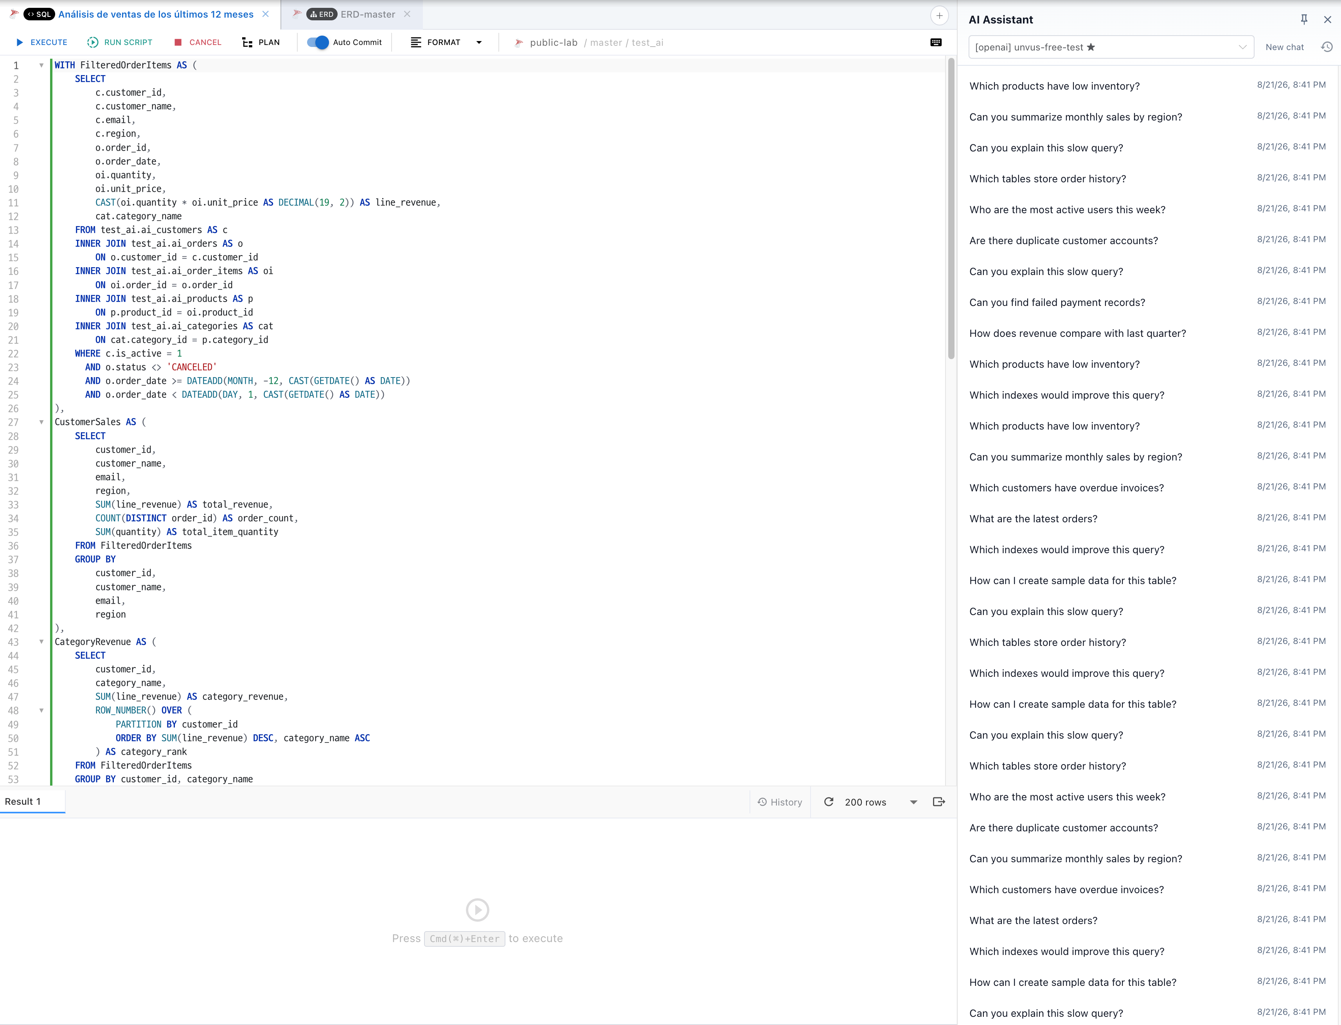1341x1025 pixels.
Task: Collapse the FilteredOrderItems CTE fold arrow
Action: pos(41,65)
